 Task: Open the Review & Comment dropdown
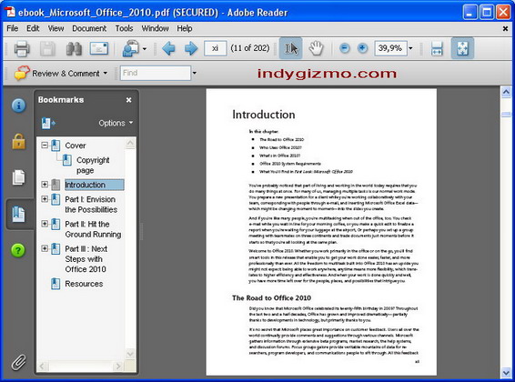(106, 73)
